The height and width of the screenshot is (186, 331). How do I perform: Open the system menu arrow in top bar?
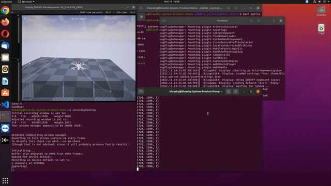[x=329, y=2]
